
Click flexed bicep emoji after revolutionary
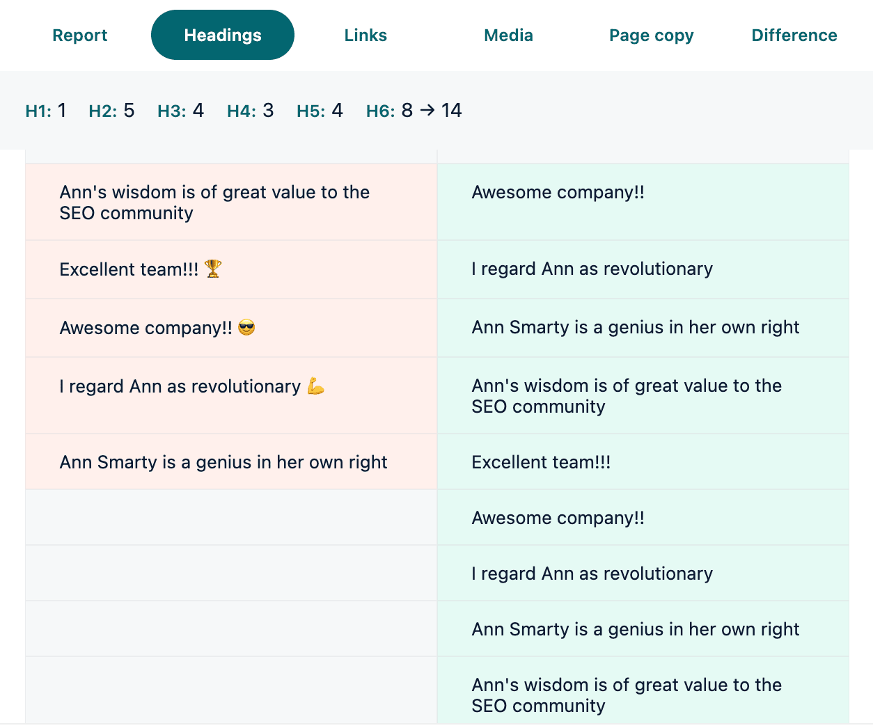(x=316, y=386)
